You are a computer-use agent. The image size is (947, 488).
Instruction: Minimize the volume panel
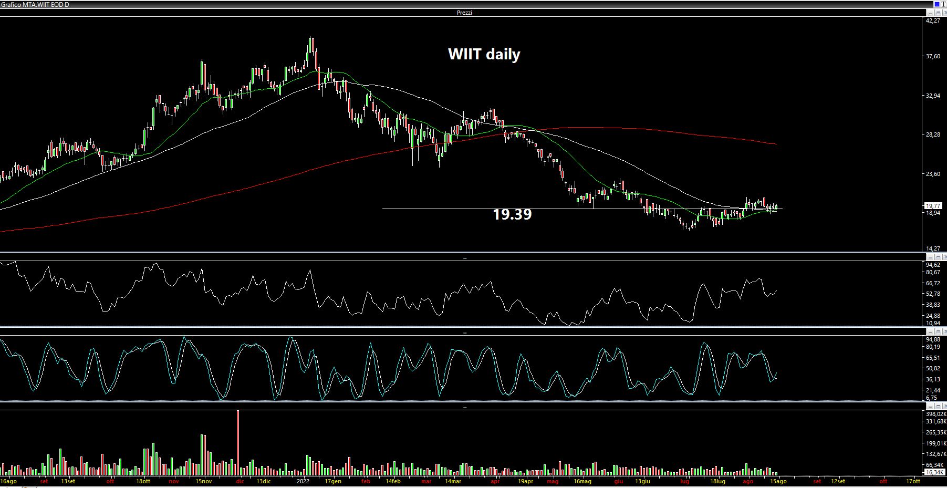pyautogui.click(x=929, y=406)
